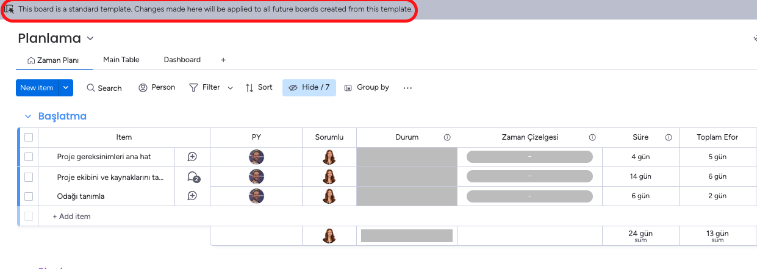Click Zaman Çizelgesi column info icon

pyautogui.click(x=592, y=137)
